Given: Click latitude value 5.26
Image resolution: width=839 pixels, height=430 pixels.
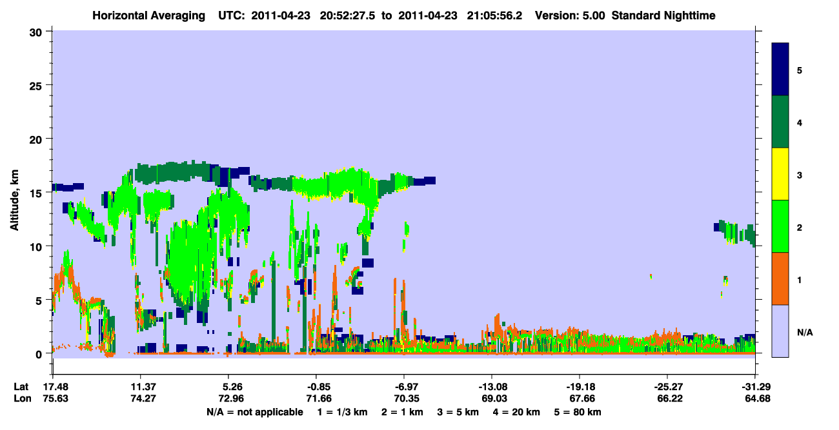Looking at the screenshot, I should click(x=228, y=387).
